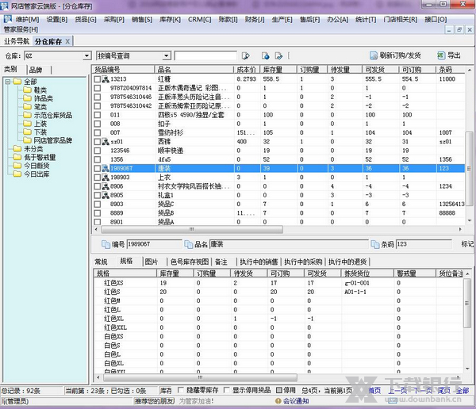Open the 按编号查询 query type dropdown
The width and height of the screenshot is (476, 409).
tap(167, 55)
